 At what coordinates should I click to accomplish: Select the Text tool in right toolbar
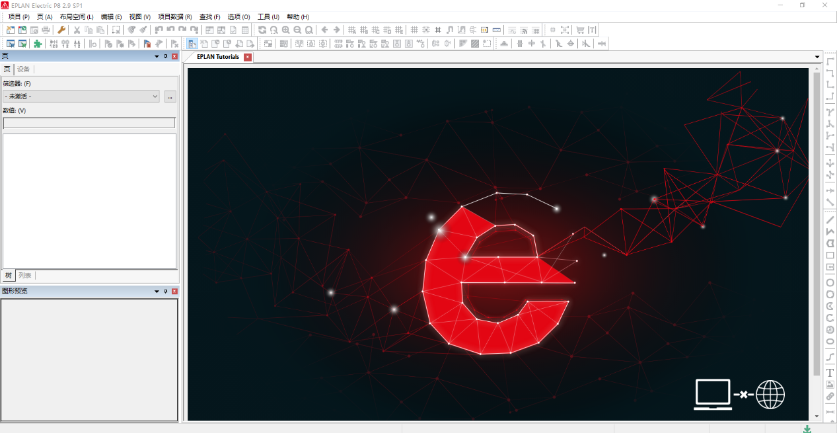830,373
